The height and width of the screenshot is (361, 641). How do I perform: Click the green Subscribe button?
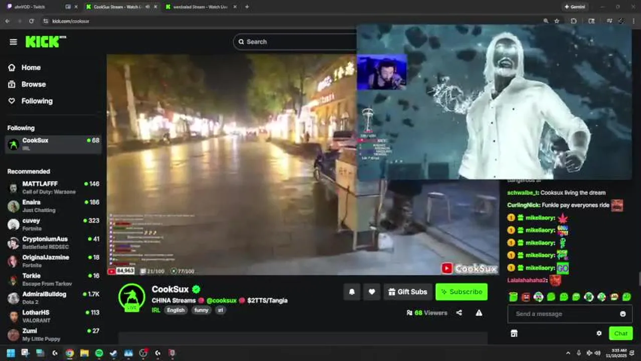click(x=461, y=292)
